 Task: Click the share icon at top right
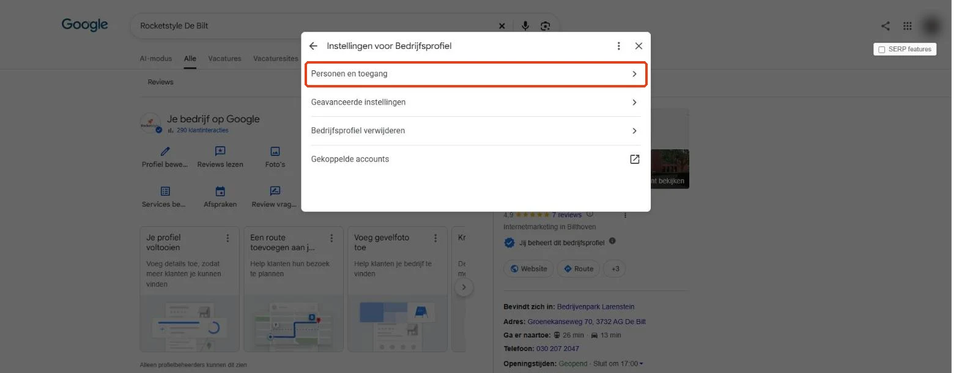885,26
